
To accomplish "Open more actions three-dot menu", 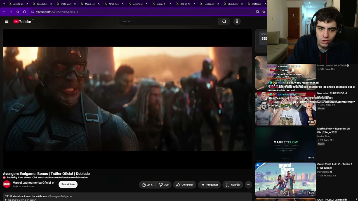I will point(248,185).
